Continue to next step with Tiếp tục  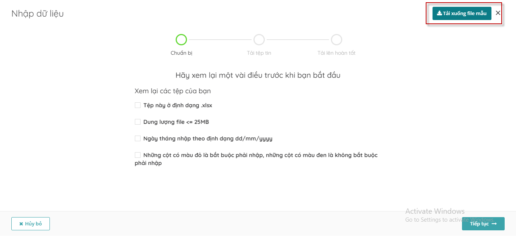click(x=483, y=224)
